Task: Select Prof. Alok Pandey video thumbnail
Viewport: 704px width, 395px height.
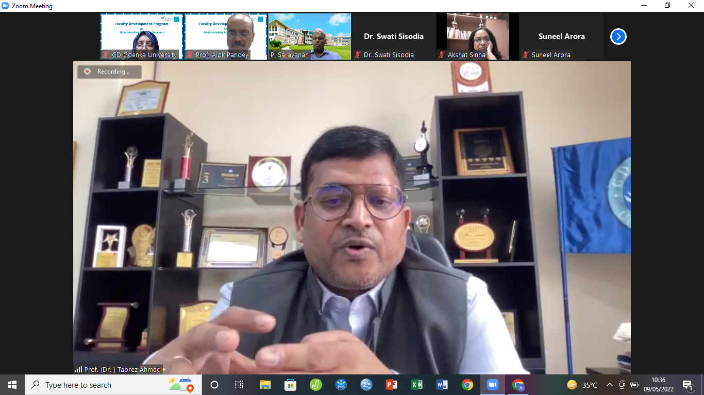Action: coord(226,36)
